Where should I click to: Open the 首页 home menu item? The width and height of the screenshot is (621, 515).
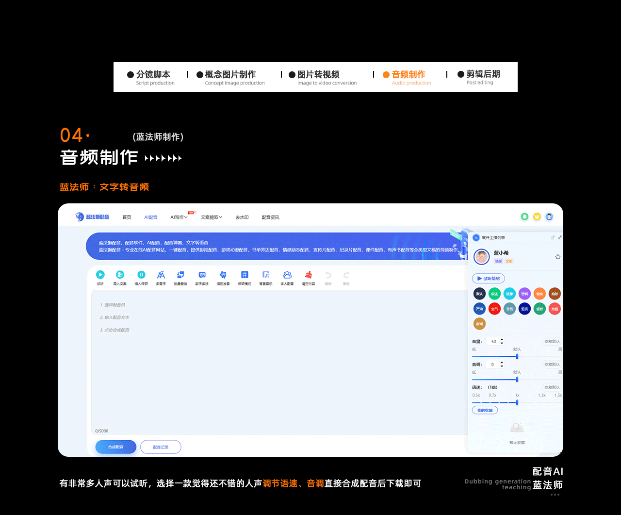(127, 217)
